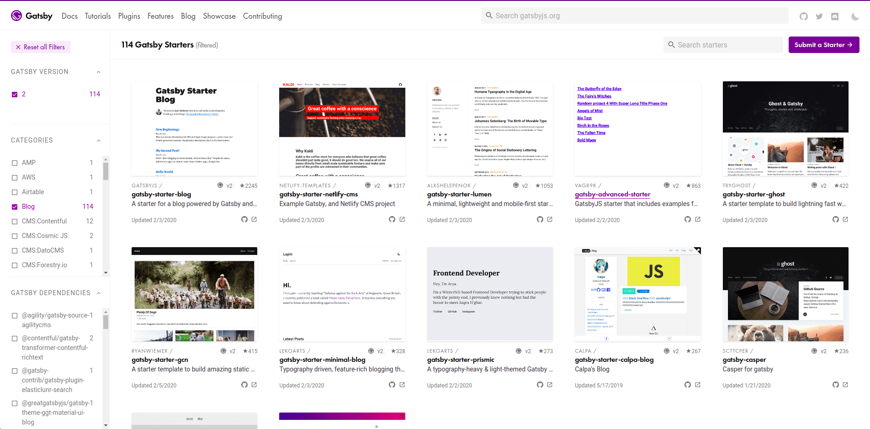Open gatsby-starter-netlify-cms Kaldi coffee thumbnail

point(342,129)
